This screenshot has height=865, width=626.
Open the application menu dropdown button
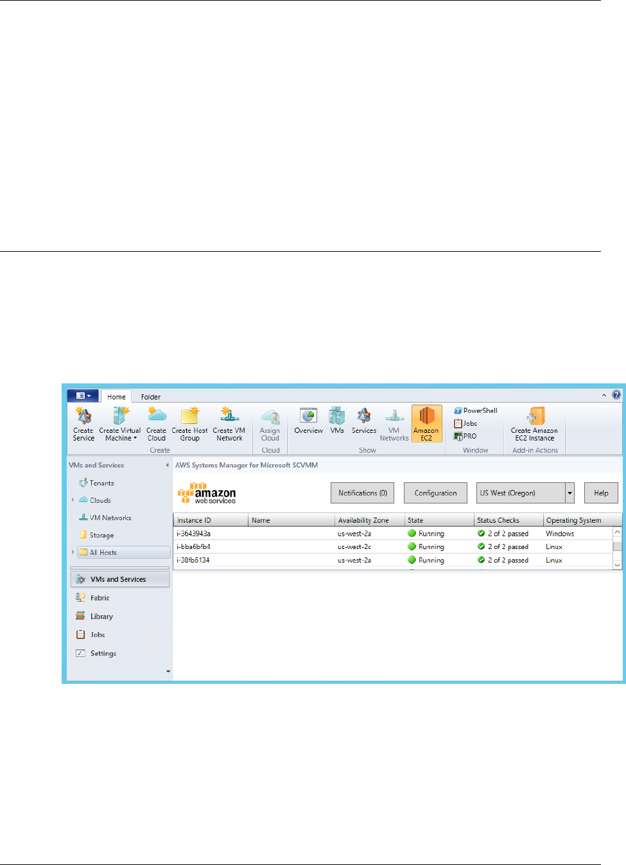[83, 396]
